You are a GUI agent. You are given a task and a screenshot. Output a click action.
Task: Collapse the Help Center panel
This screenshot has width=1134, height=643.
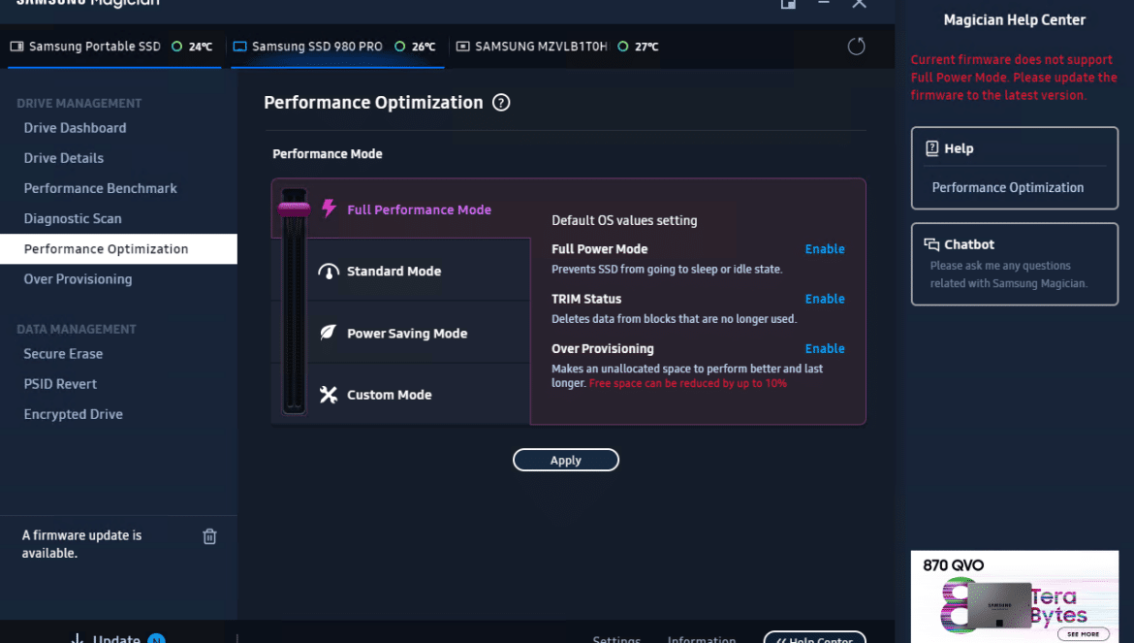point(814,638)
